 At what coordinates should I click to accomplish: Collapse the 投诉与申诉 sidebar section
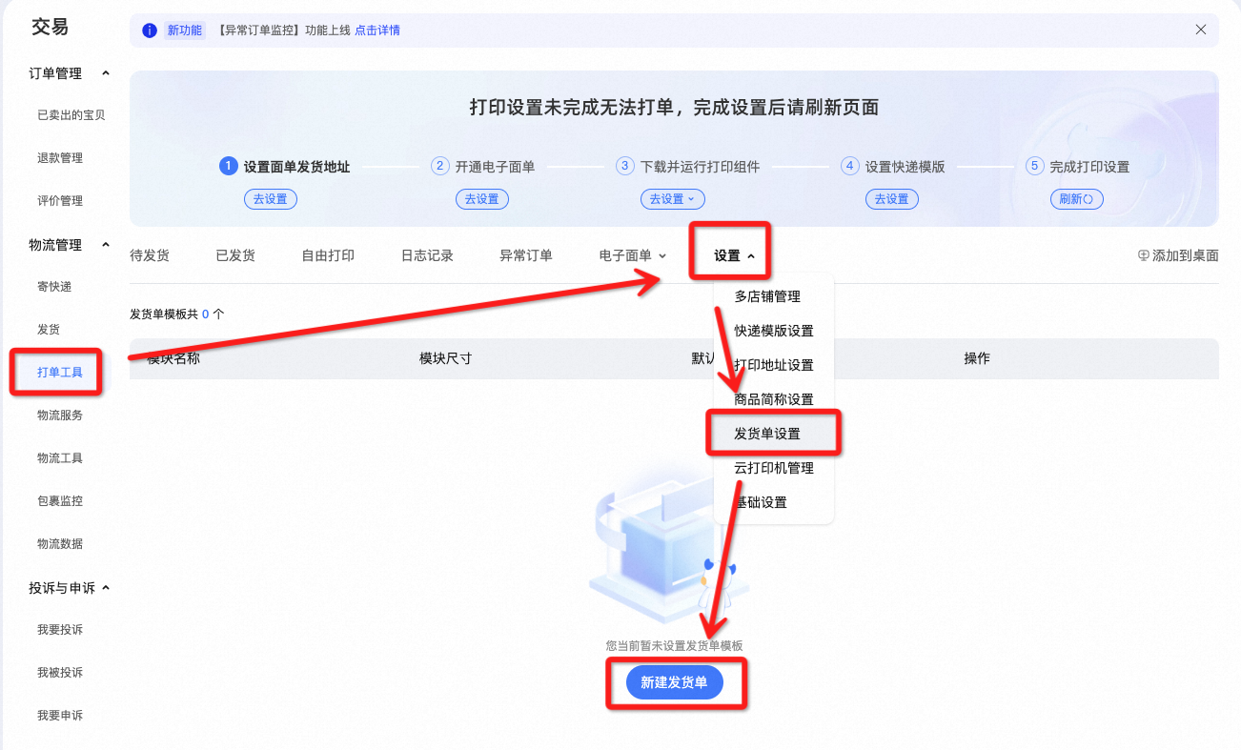click(106, 588)
